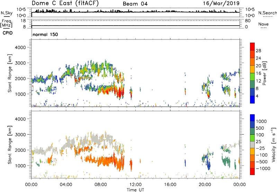This screenshot has height=192, width=277.
Task: Click the power panel 'Slant Range [km]' title
Action: pyautogui.click(x=10, y=73)
